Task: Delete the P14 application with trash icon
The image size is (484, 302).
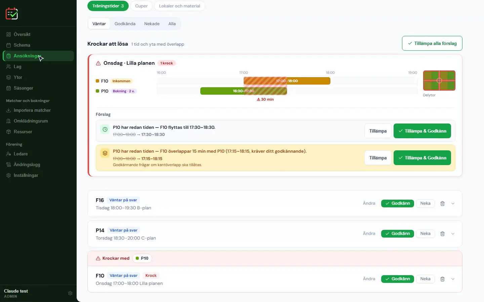Action: point(443,234)
